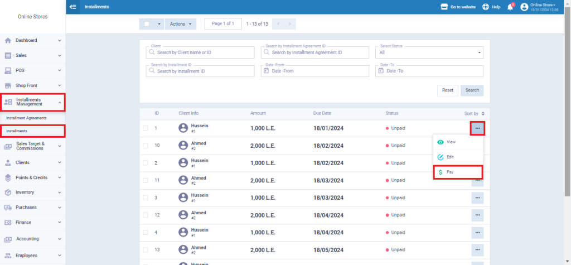Viewport: 571px width, 265px height.
Task: Open the Select Status dropdown
Action: tap(429, 52)
